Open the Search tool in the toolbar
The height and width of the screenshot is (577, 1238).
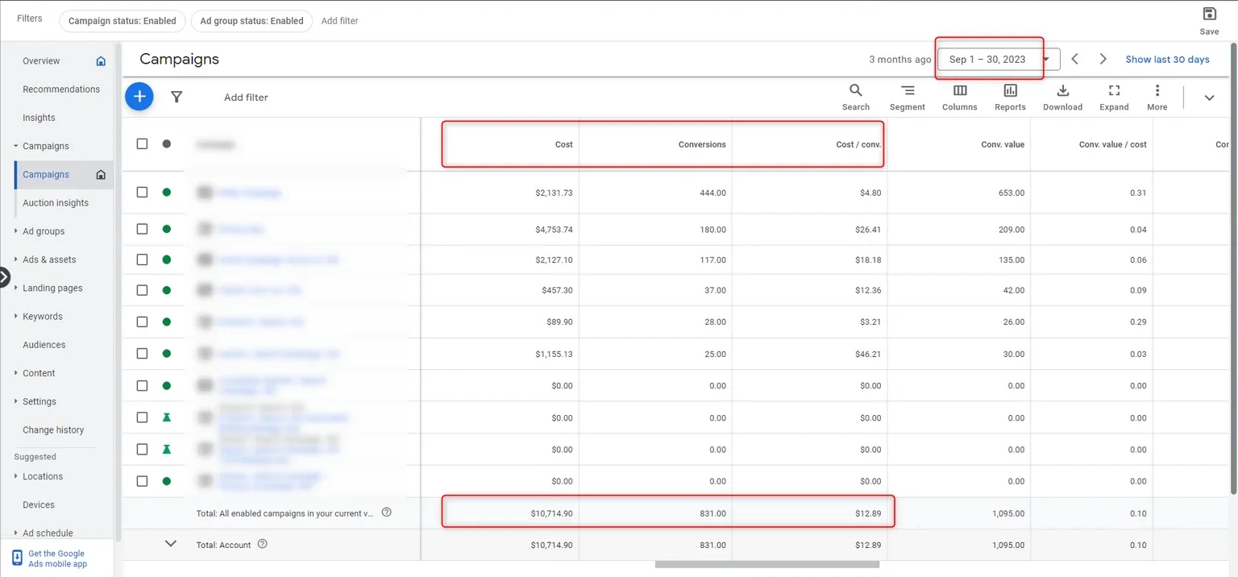(856, 97)
